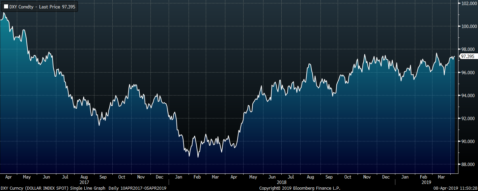Click the Feb month label above 2019
The height and width of the screenshot is (191, 478).
tap(424, 177)
